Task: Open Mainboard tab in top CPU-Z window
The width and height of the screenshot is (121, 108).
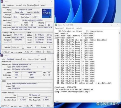Action: tap(11, 5)
